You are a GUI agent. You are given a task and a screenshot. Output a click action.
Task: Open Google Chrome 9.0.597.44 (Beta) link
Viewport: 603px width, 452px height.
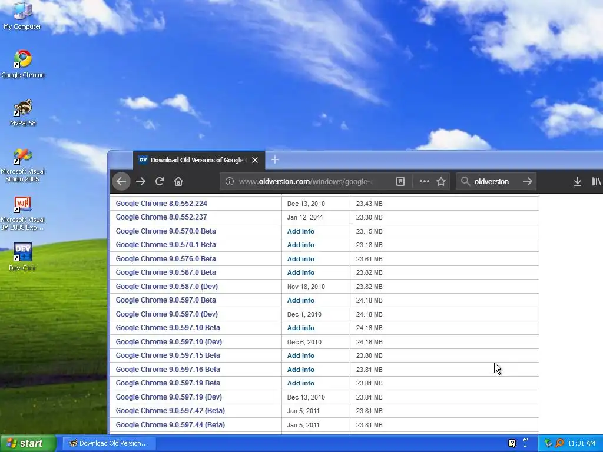tap(170, 425)
